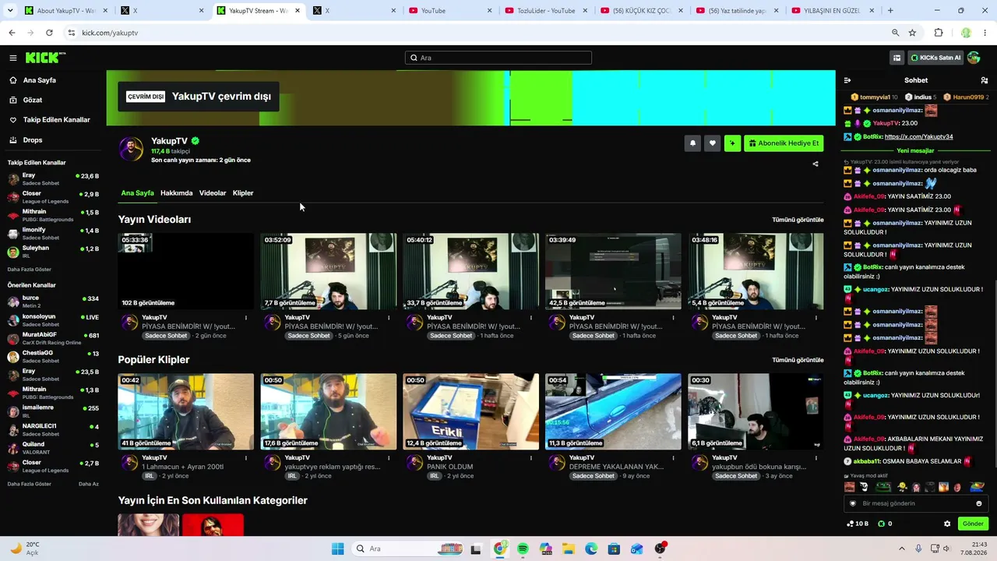Open the chat users list icon
997x561 pixels.
click(985, 80)
